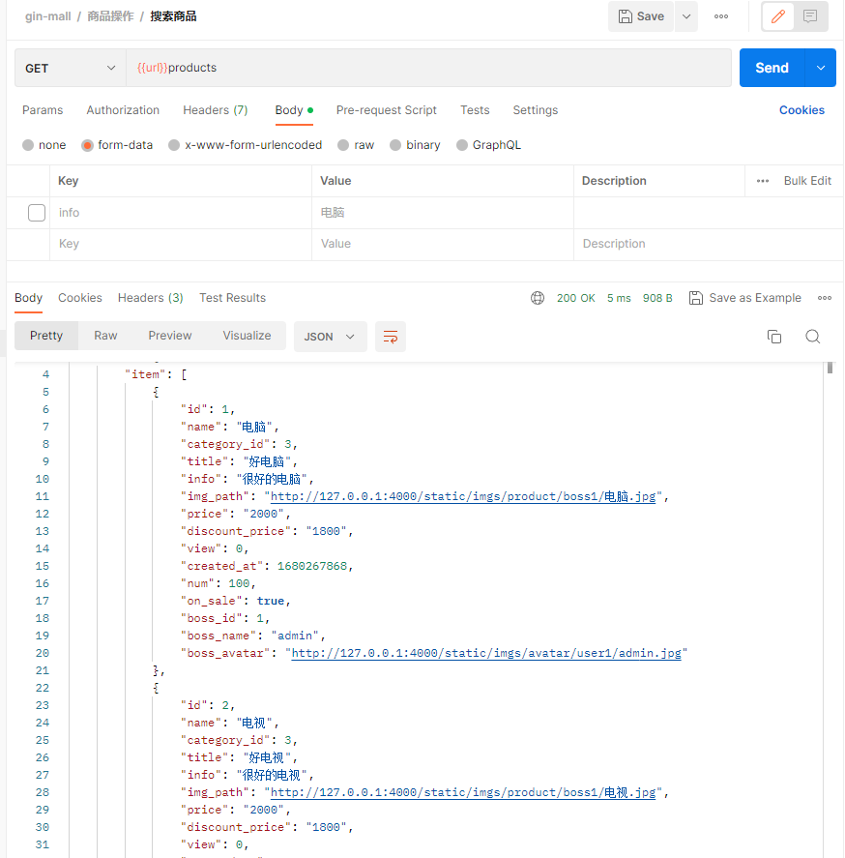Switch to Pre-request Script tab
The width and height of the screenshot is (845, 858).
386,110
